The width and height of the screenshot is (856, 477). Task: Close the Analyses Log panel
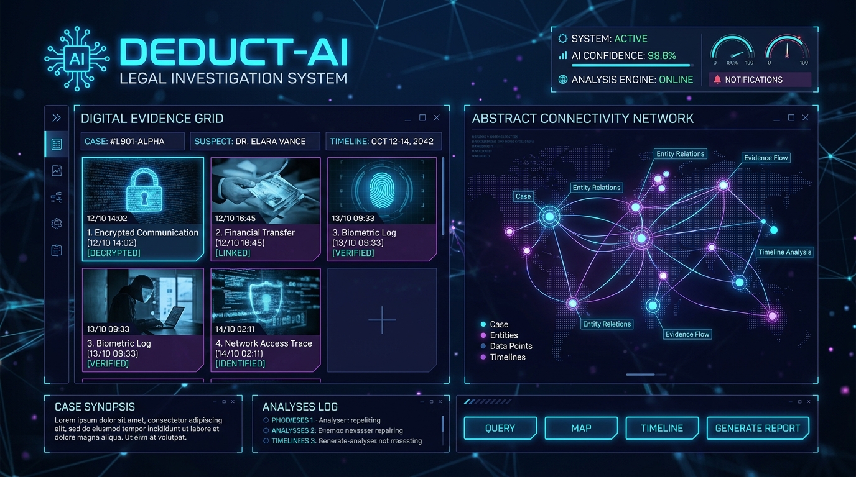tap(441, 402)
